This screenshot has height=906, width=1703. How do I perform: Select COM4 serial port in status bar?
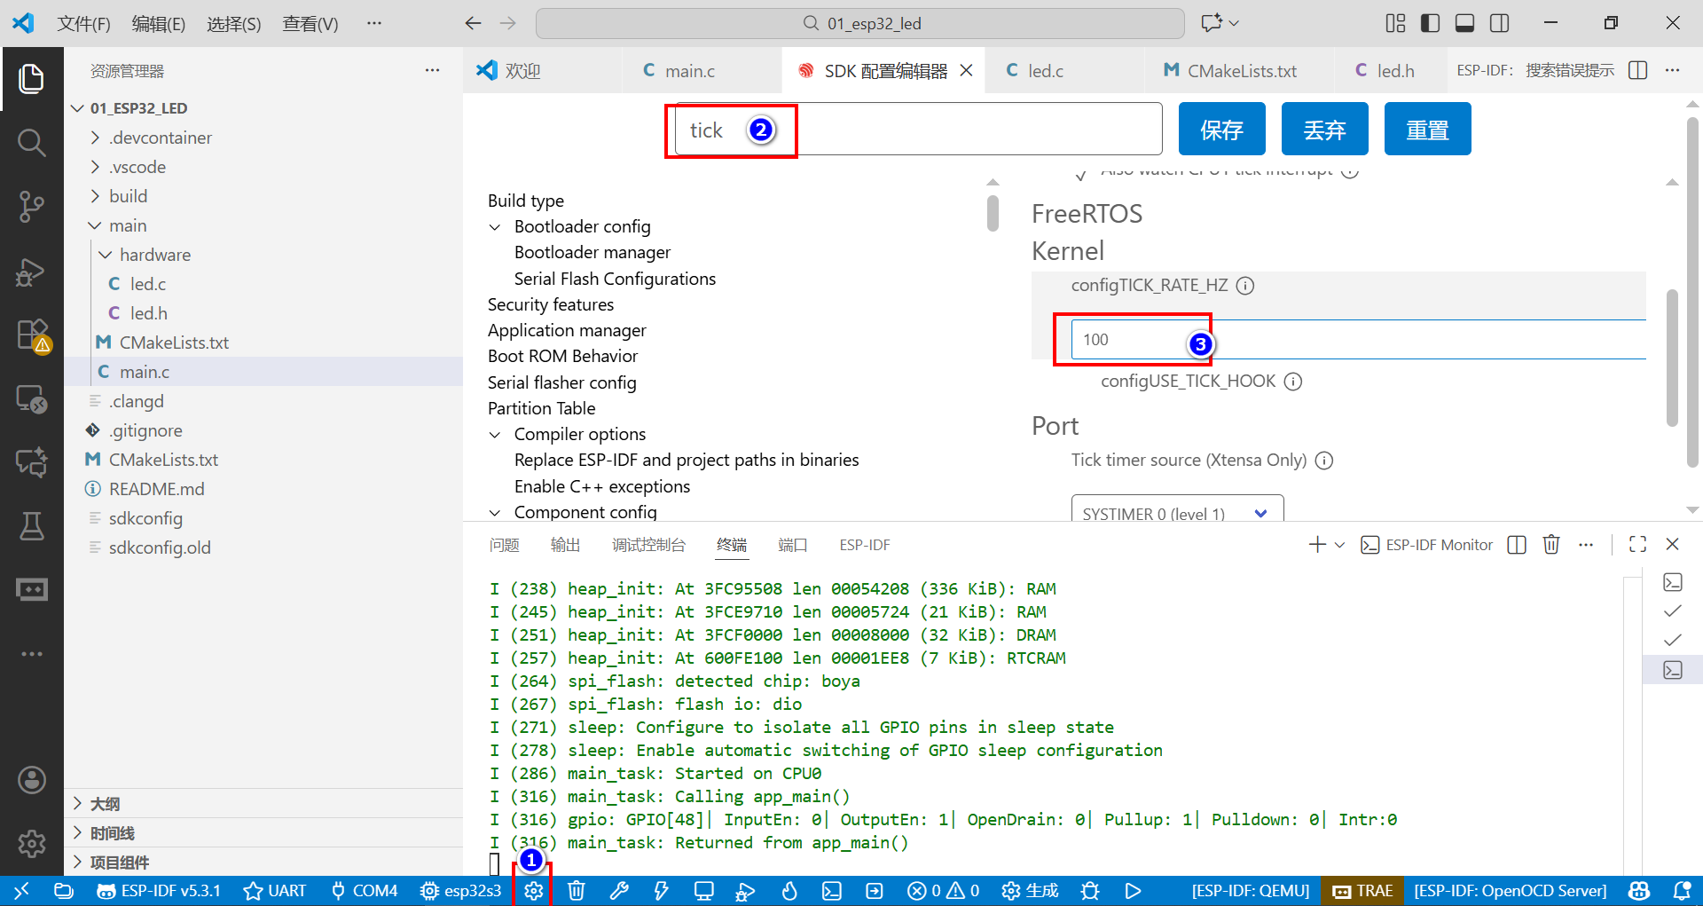(364, 891)
